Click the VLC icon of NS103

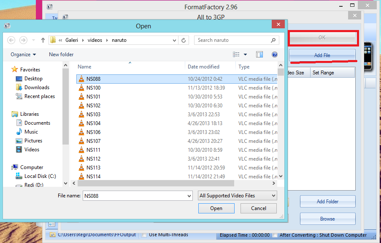pos(81,114)
